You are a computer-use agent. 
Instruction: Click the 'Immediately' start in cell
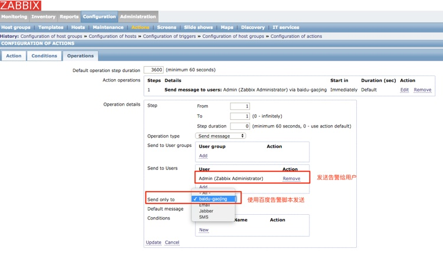pyautogui.click(x=344, y=90)
